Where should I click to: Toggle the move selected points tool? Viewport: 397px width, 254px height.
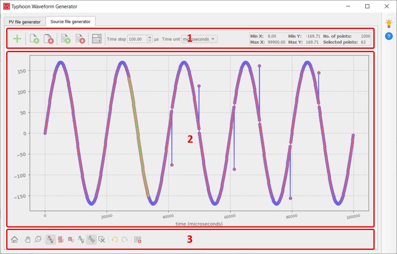point(91,240)
